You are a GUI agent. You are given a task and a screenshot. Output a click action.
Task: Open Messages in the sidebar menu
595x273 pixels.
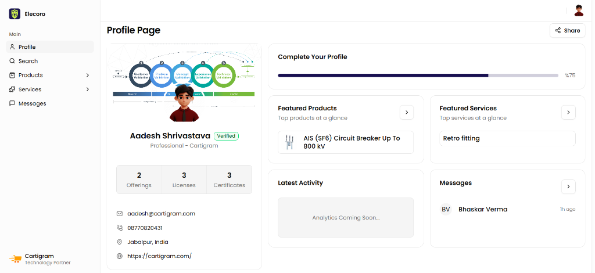point(32,103)
